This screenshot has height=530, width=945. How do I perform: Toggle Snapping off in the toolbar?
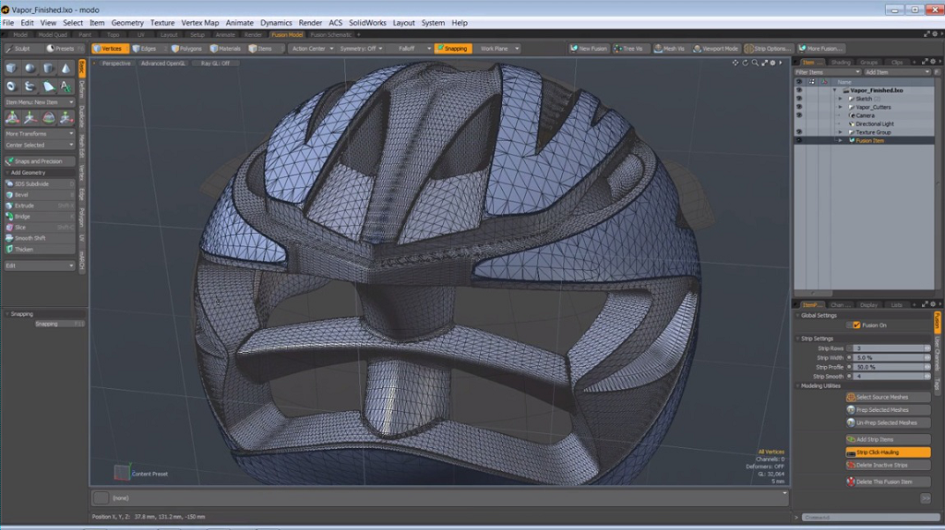(452, 48)
